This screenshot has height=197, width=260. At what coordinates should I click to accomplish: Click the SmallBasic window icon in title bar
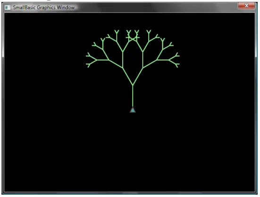point(7,8)
